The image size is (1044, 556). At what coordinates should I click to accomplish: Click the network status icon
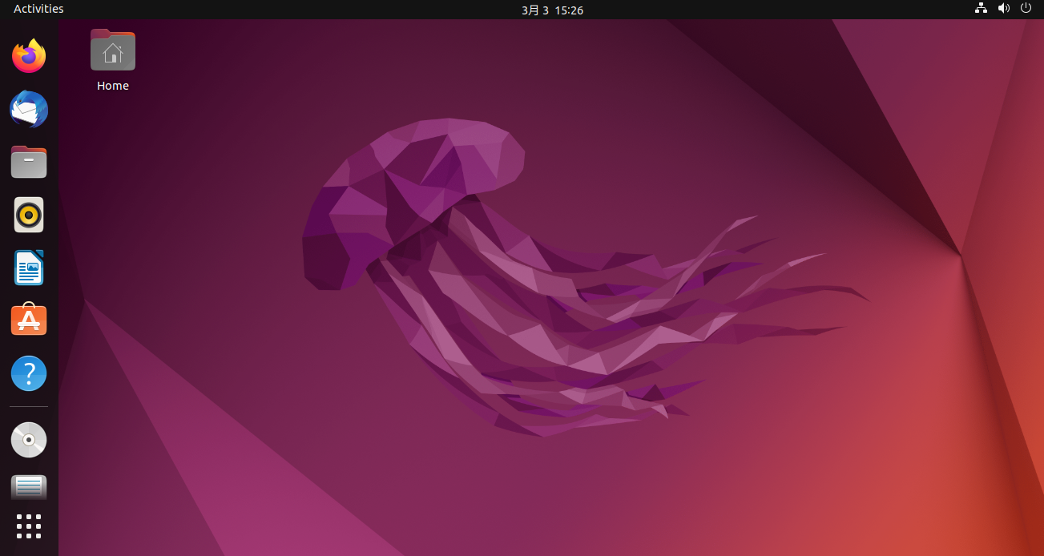click(981, 9)
